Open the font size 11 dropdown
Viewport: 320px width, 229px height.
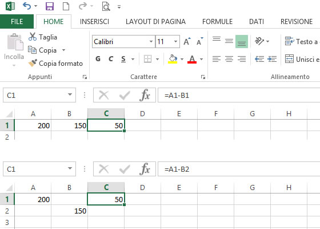coord(175,41)
